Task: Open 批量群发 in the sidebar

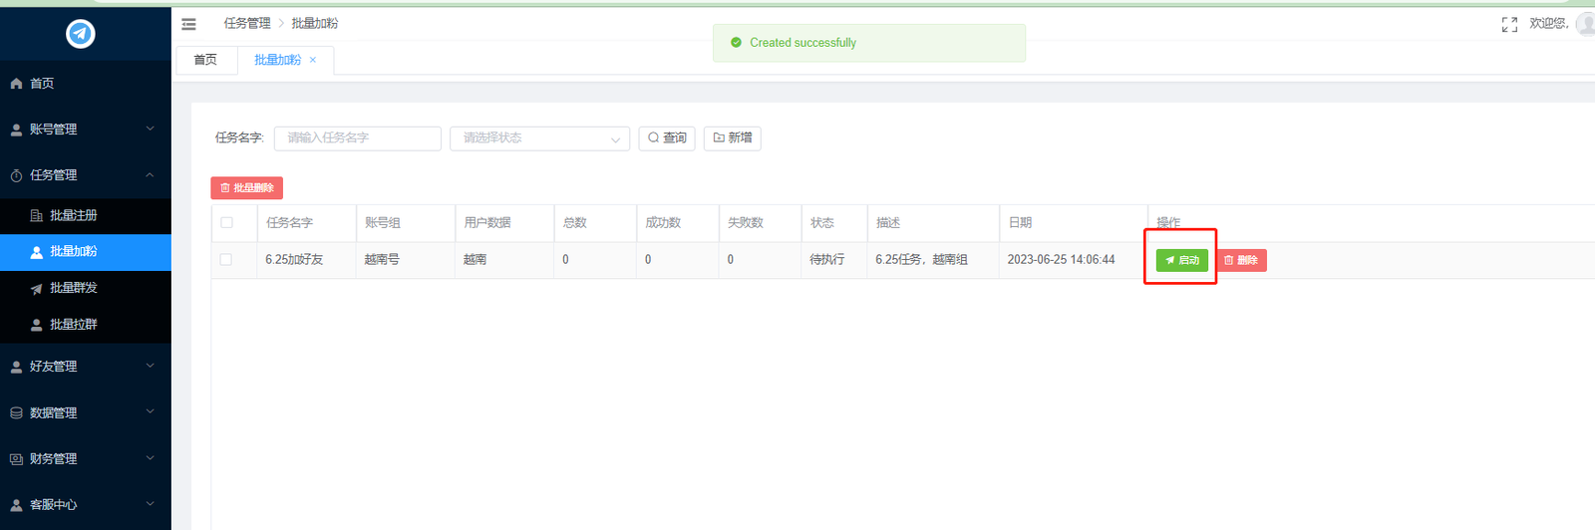Action: (73, 288)
